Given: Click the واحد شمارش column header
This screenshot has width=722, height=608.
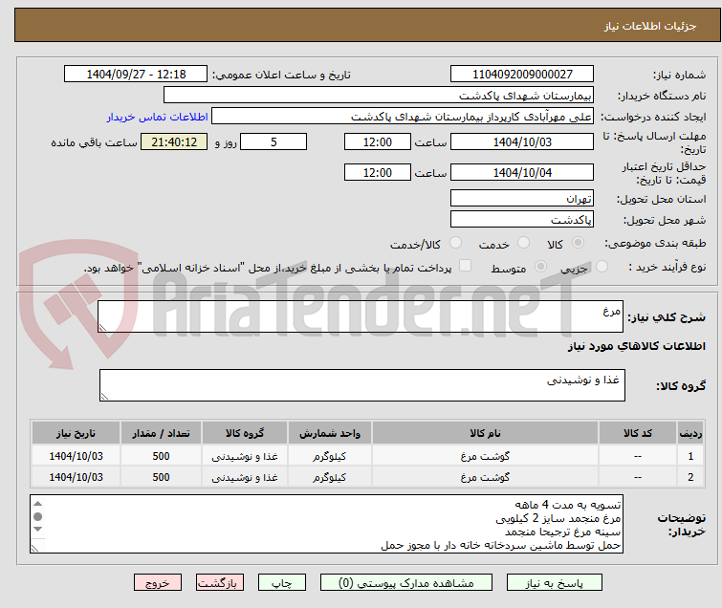Looking at the screenshot, I should [x=330, y=433].
